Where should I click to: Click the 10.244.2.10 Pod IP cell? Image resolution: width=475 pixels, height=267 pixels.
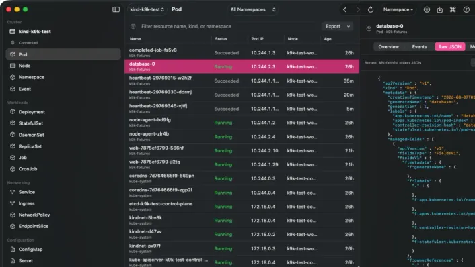(264, 150)
